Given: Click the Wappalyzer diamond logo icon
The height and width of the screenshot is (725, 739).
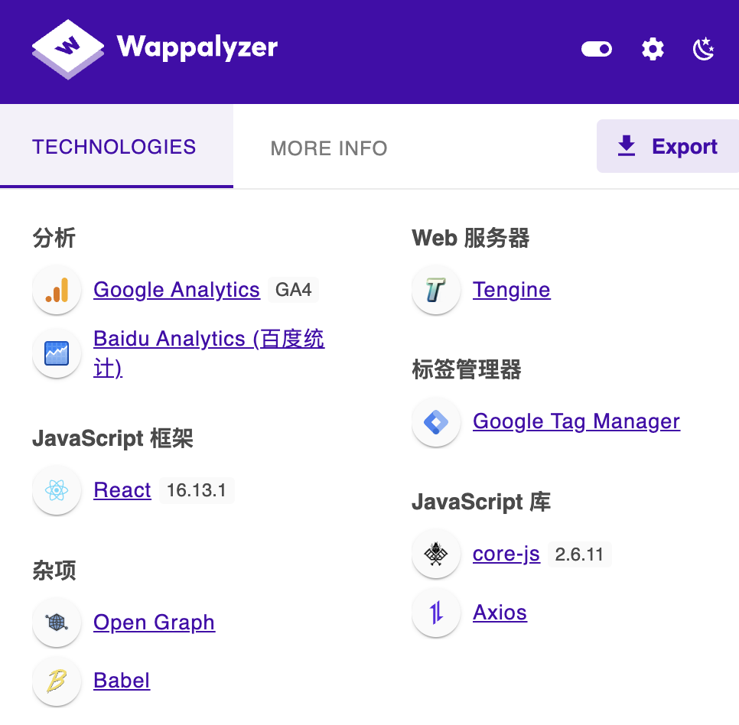Looking at the screenshot, I should pos(68,49).
